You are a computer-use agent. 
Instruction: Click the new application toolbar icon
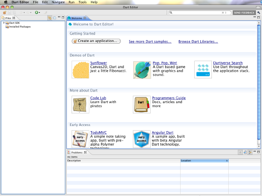point(4,13)
